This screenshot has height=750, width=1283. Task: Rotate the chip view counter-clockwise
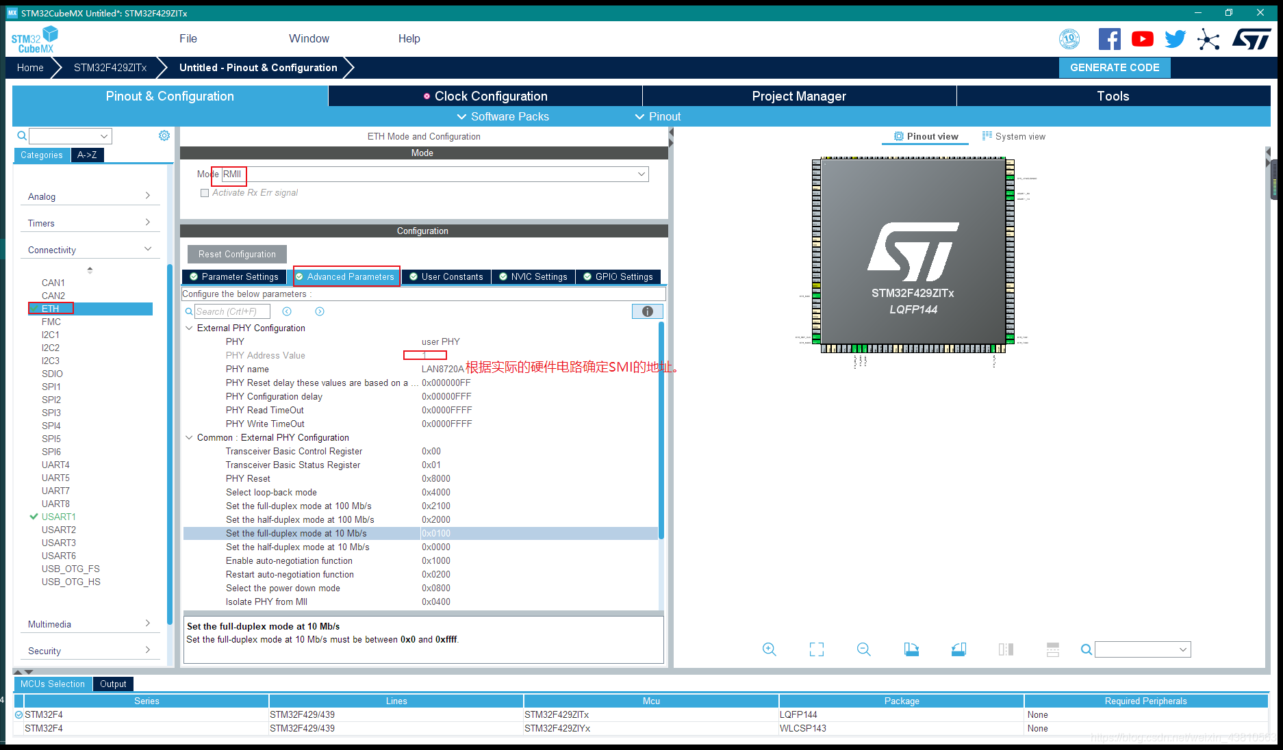point(958,649)
